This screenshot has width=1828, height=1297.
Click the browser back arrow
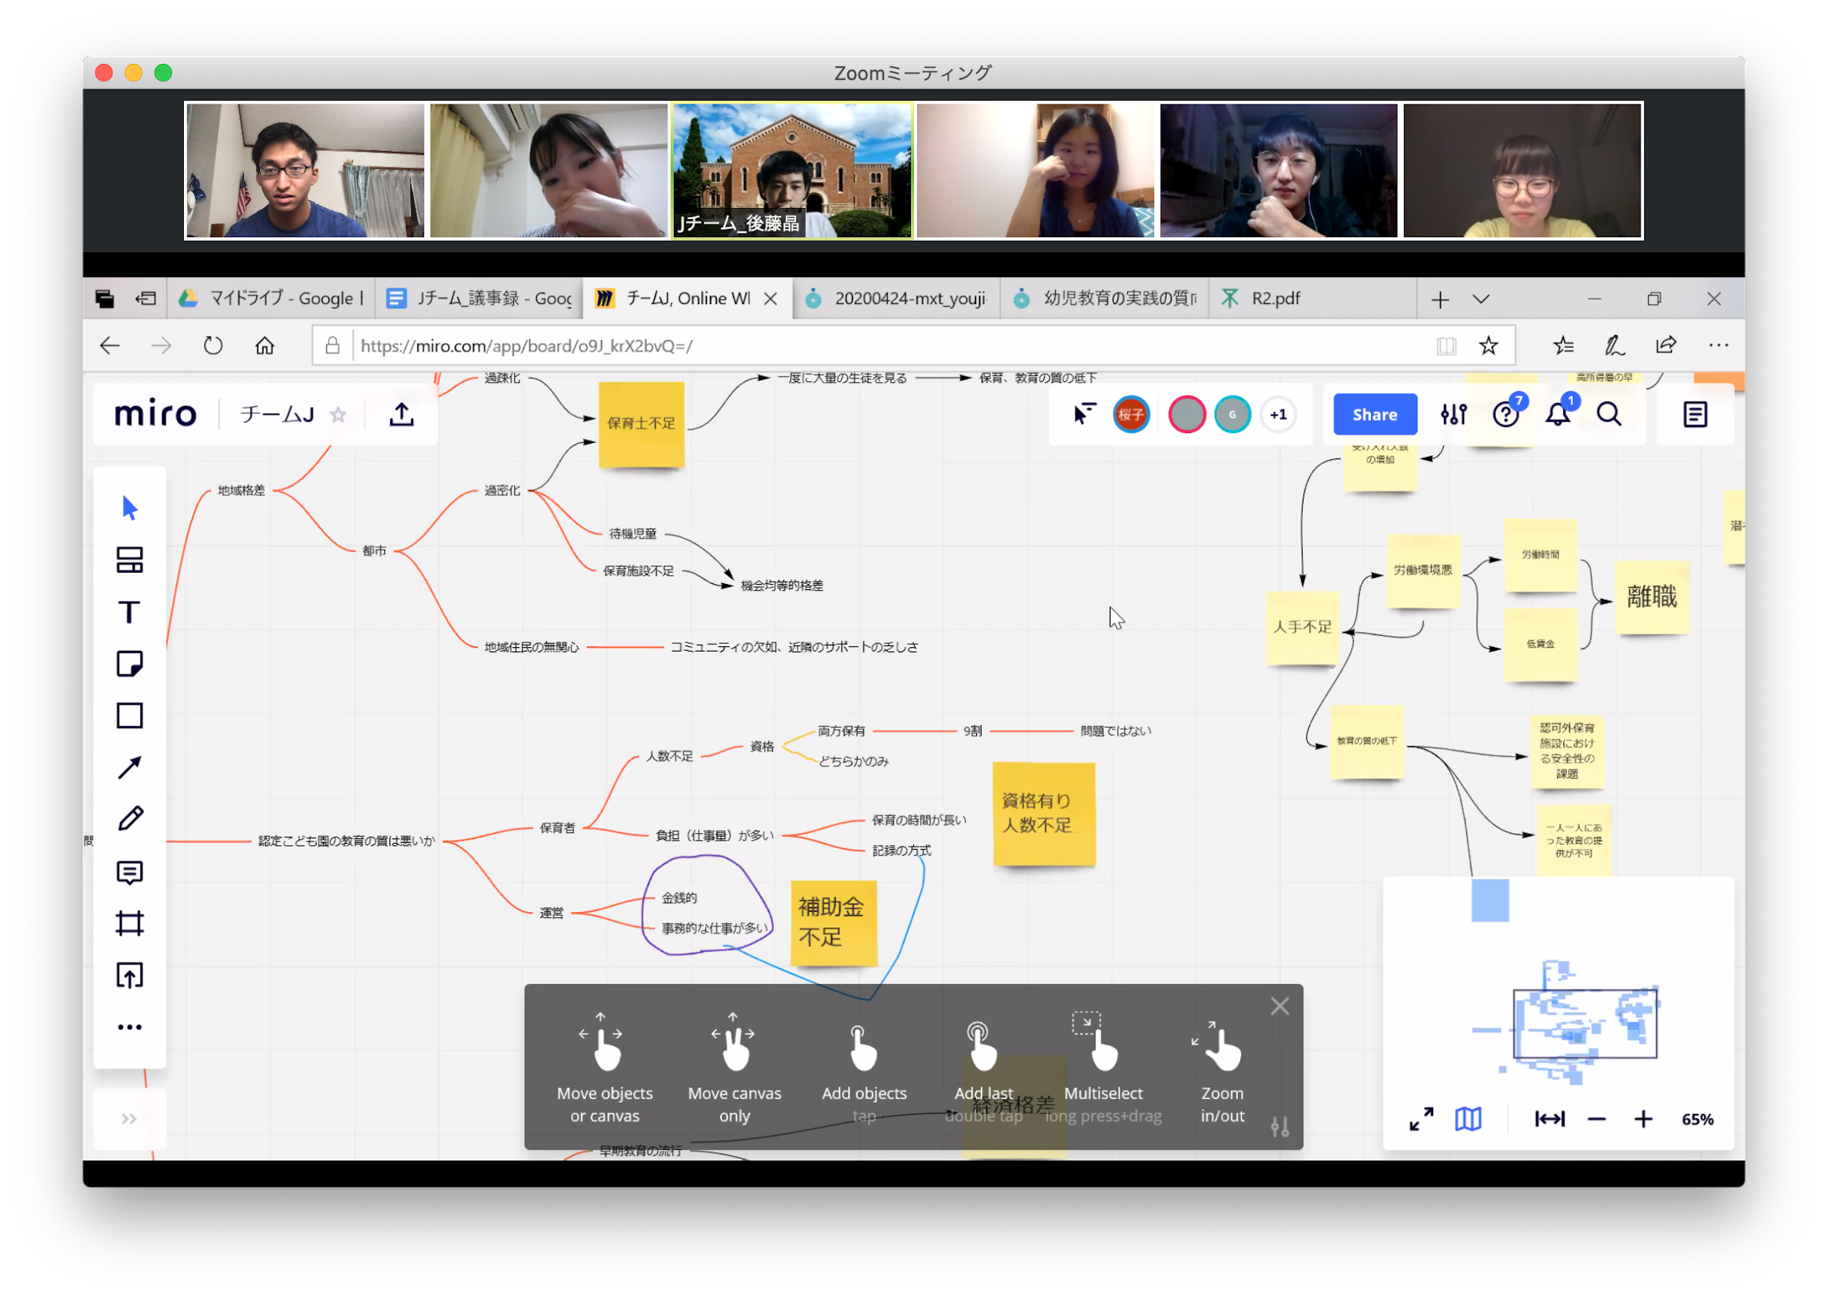pos(110,346)
